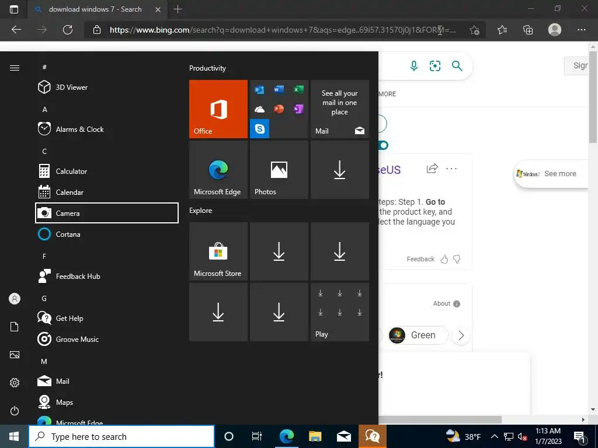Open the Calculator app
598x448 pixels.
[x=107, y=171]
